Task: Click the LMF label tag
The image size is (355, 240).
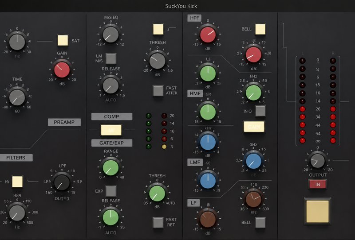Action: [x=195, y=162]
